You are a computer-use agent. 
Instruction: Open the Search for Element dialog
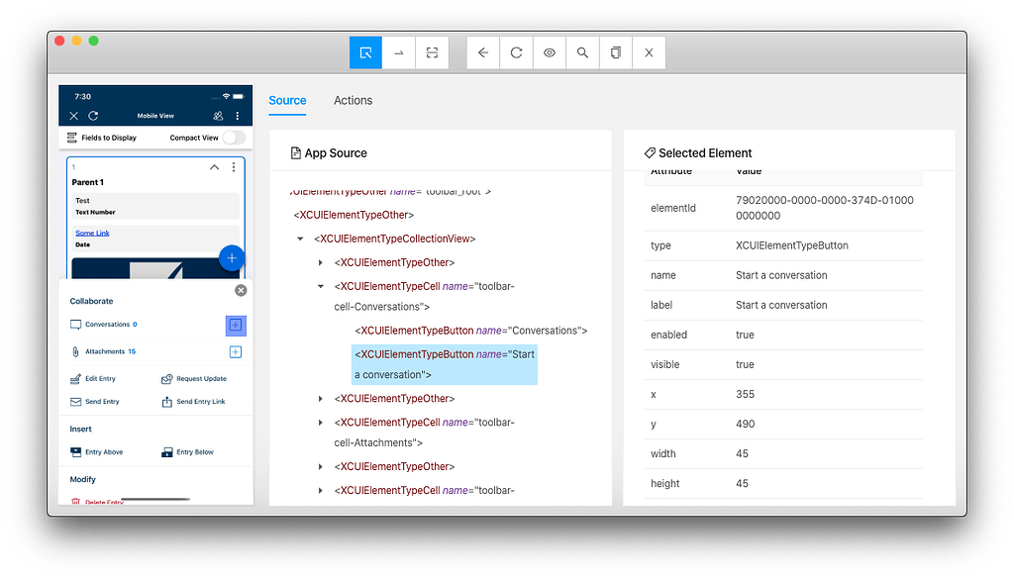tap(582, 52)
